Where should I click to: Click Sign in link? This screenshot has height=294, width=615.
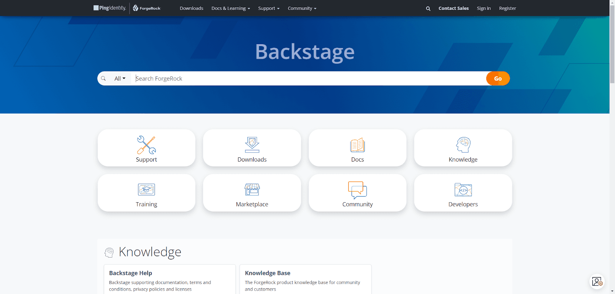click(484, 8)
